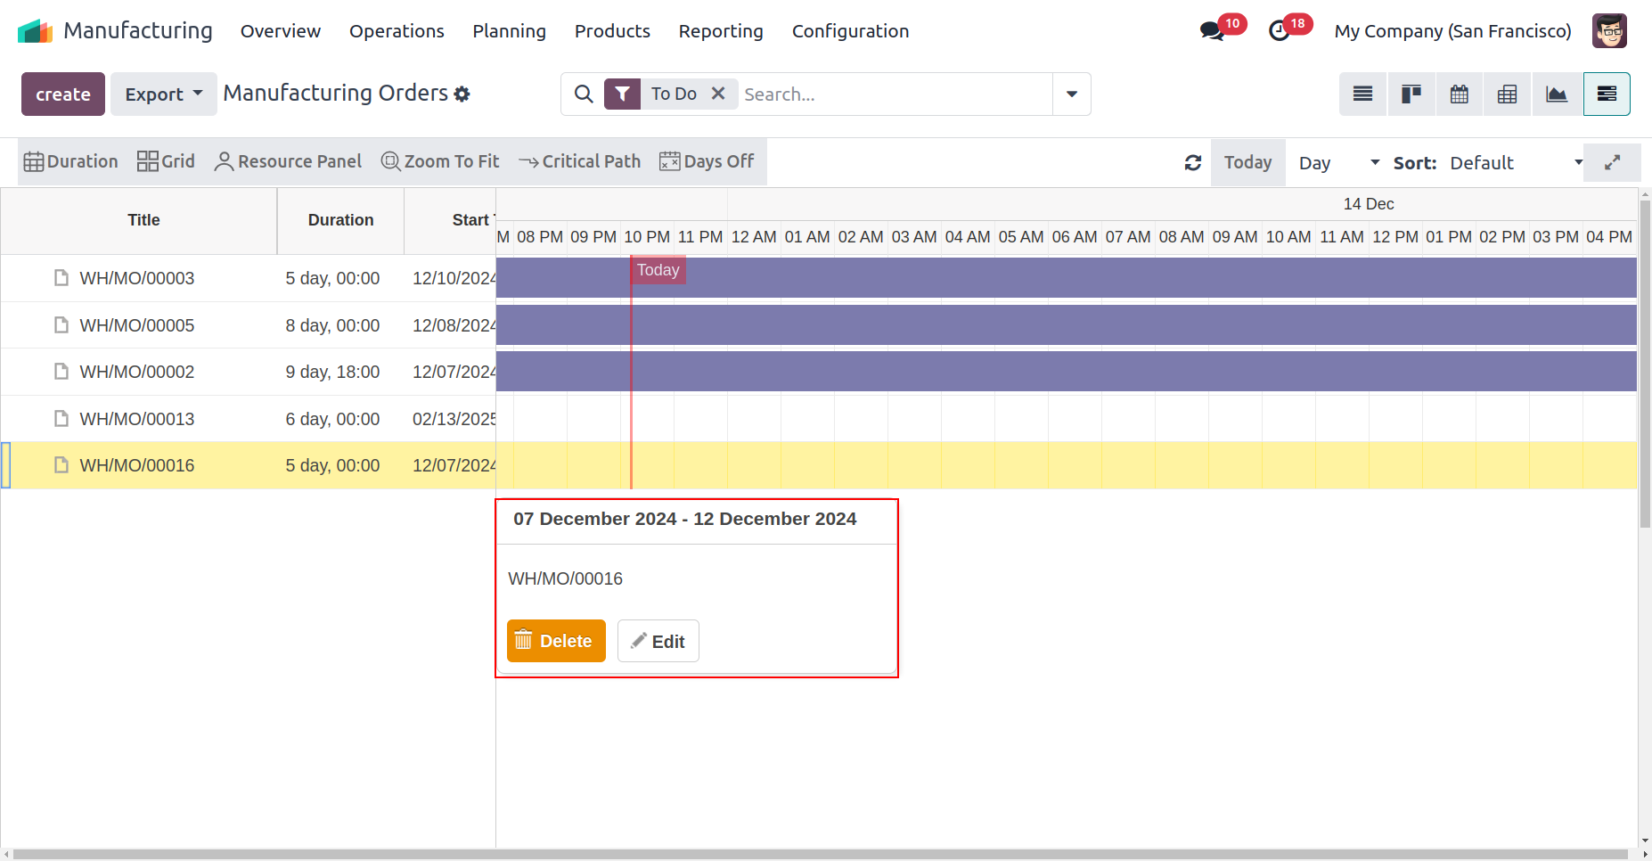Switch to list view icon
Viewport: 1652px width, 861px height.
[1362, 94]
